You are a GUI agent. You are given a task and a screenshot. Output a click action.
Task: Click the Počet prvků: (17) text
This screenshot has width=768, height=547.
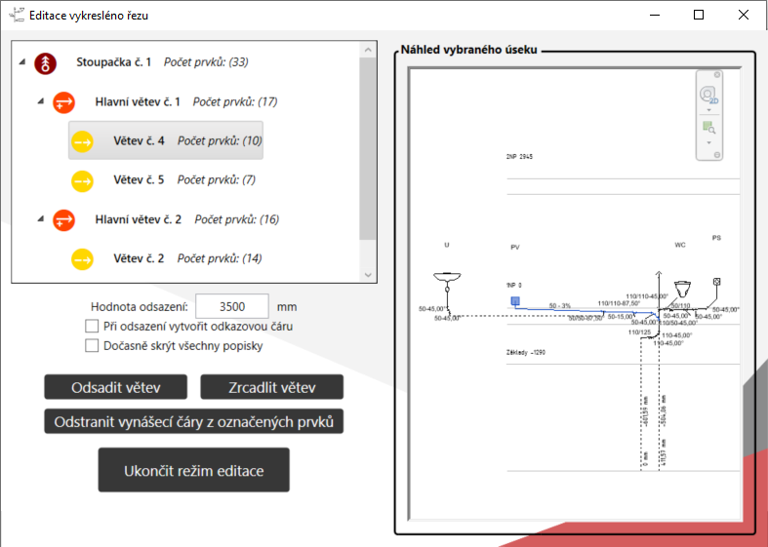[x=235, y=101]
